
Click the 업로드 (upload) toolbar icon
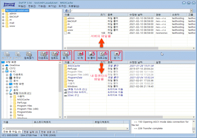click(x=54, y=55)
